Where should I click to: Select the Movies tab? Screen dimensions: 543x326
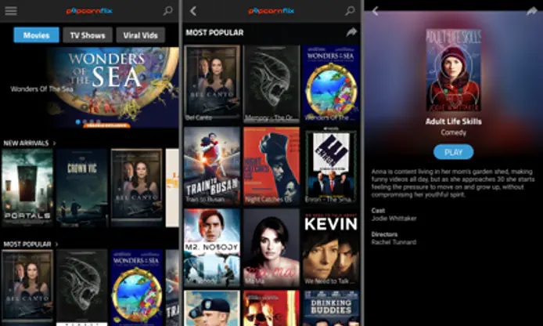click(x=36, y=35)
